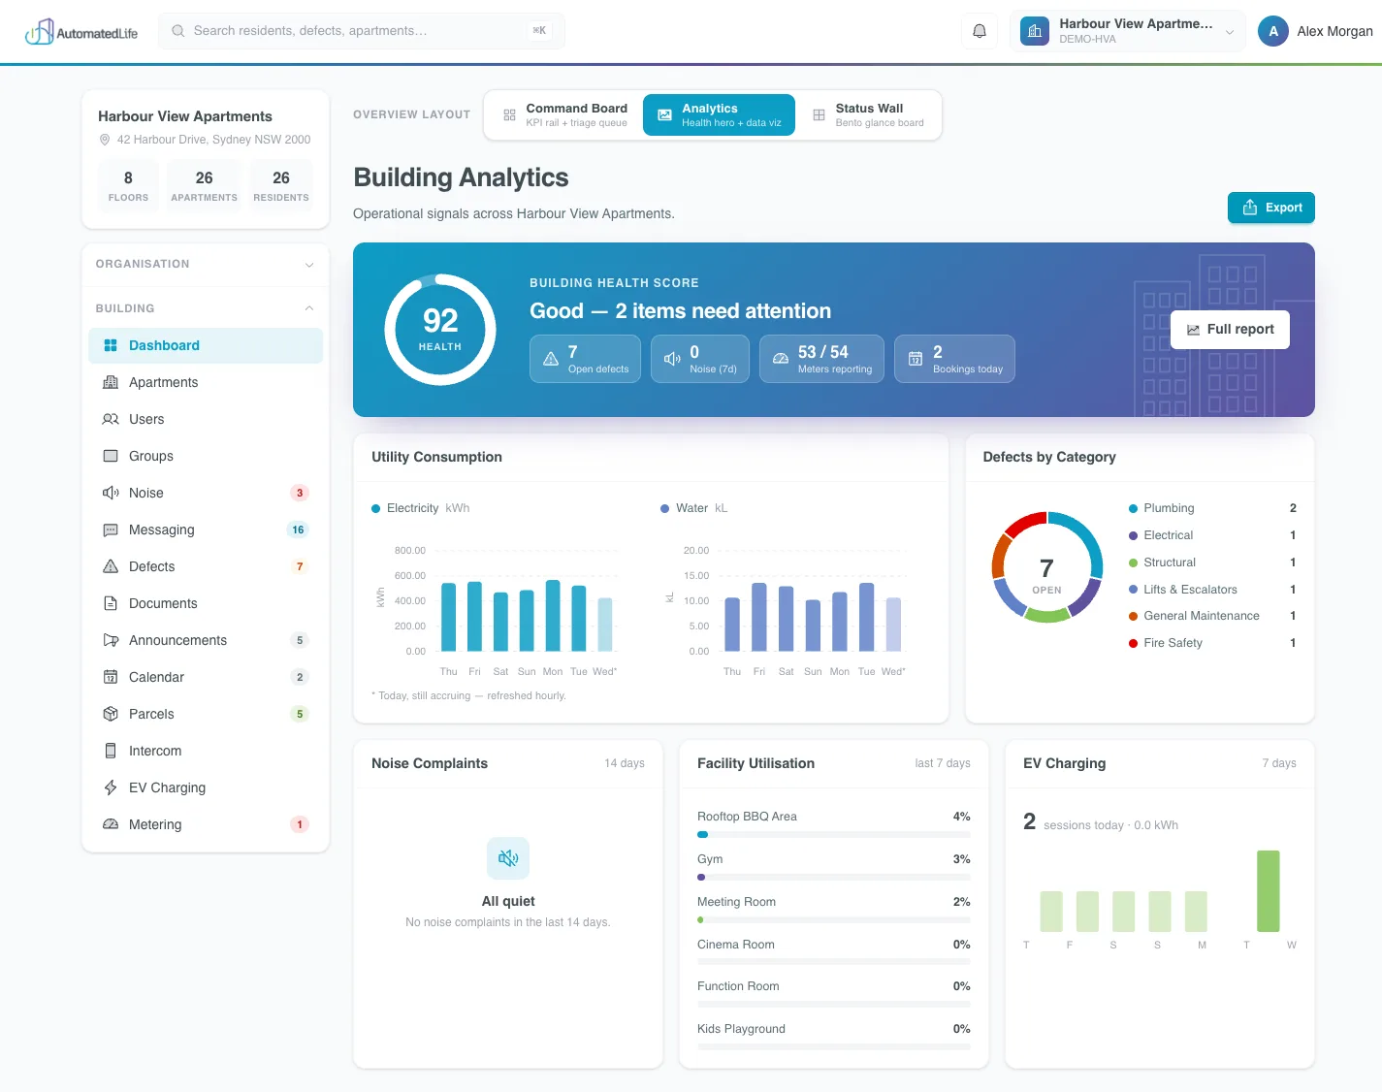Image resolution: width=1382 pixels, height=1092 pixels.
Task: Click the Documents file icon in sidebar
Action: [111, 603]
